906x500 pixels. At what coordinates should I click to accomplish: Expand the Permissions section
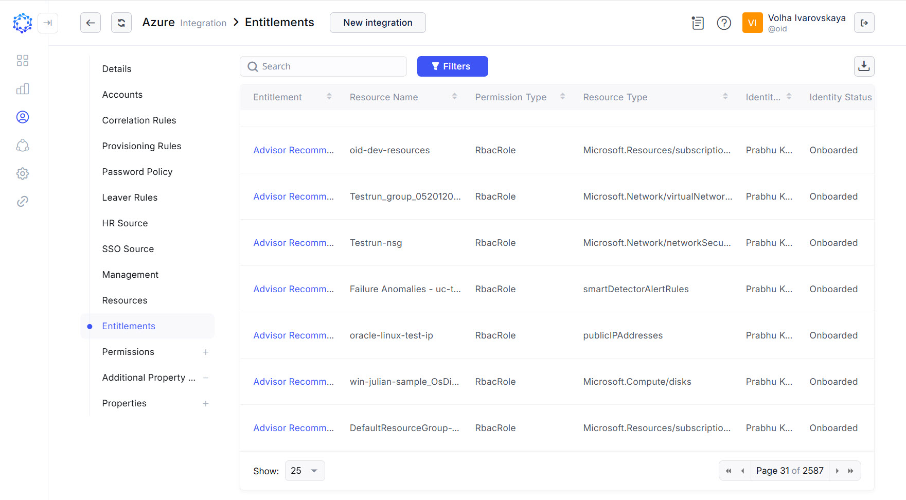click(x=205, y=352)
